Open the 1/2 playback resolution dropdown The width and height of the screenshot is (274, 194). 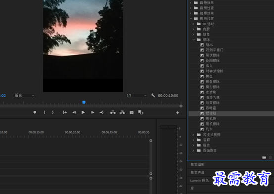[137, 96]
